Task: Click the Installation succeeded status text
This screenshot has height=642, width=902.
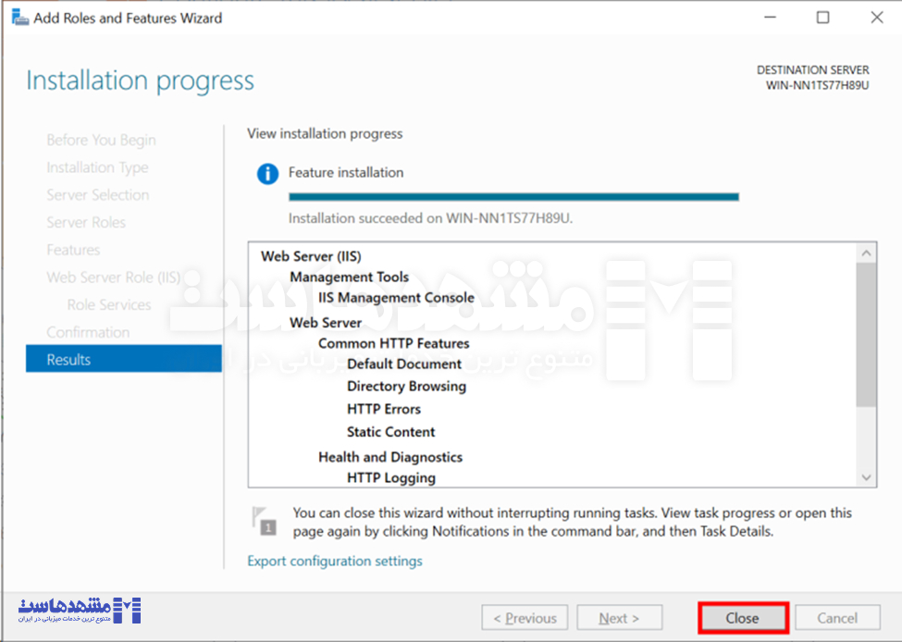Action: (431, 218)
